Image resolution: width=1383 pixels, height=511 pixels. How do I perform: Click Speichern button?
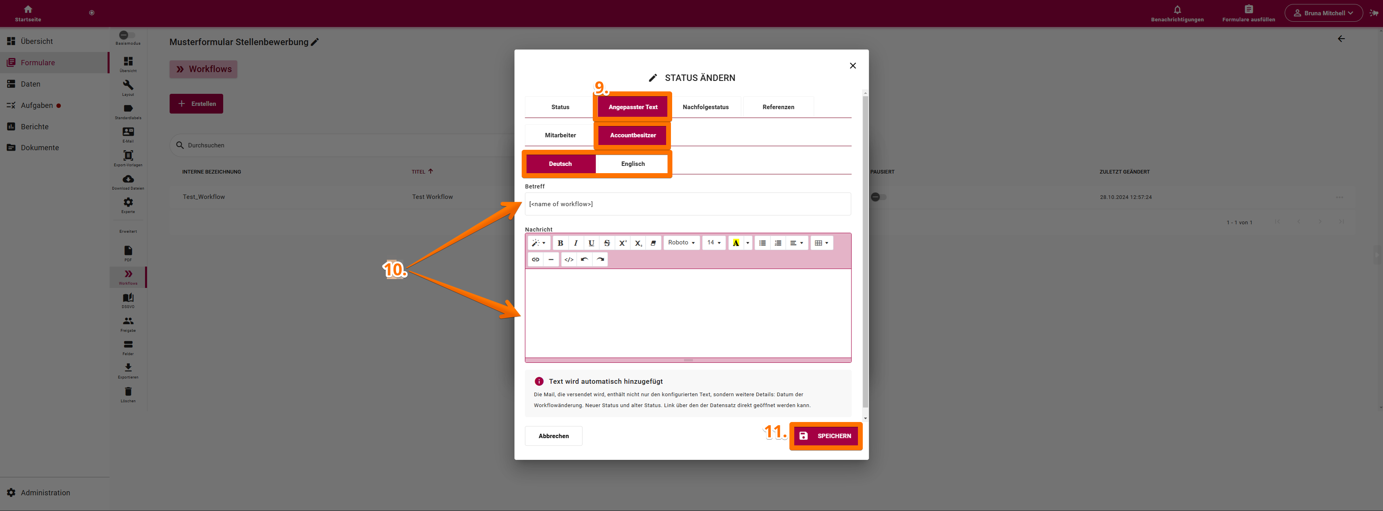click(x=826, y=436)
